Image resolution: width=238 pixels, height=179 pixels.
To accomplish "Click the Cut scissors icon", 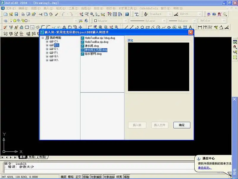I will point(40,14).
